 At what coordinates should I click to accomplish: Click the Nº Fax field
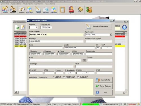(x=78, y=54)
